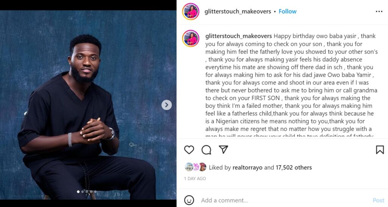Select the first carousel indicator dot

tap(78, 192)
